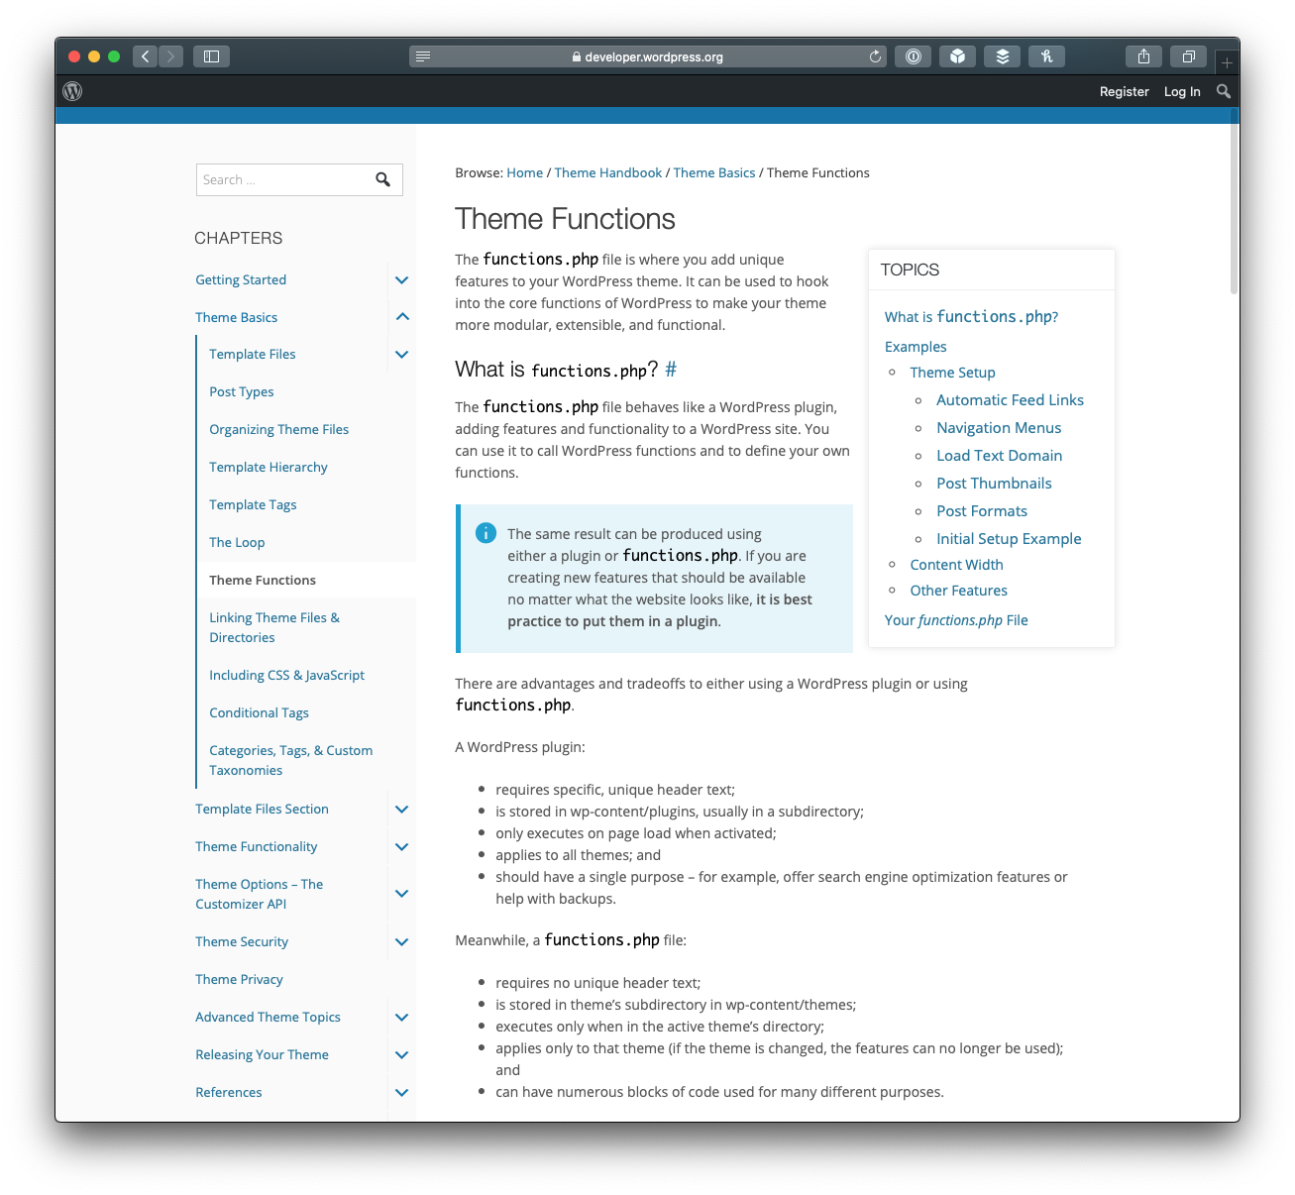Expand the Template Files subsection
This screenshot has height=1195, width=1295.
[401, 355]
